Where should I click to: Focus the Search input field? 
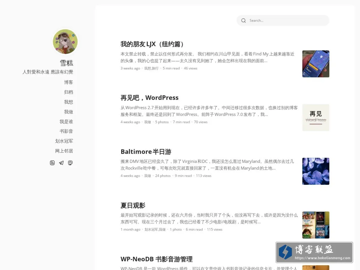point(283,20)
